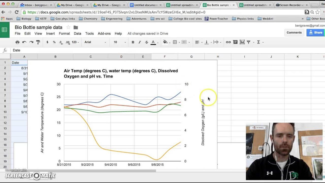This screenshot has width=325, height=183.
Task: Open the filter tool icon
Action: point(249,42)
